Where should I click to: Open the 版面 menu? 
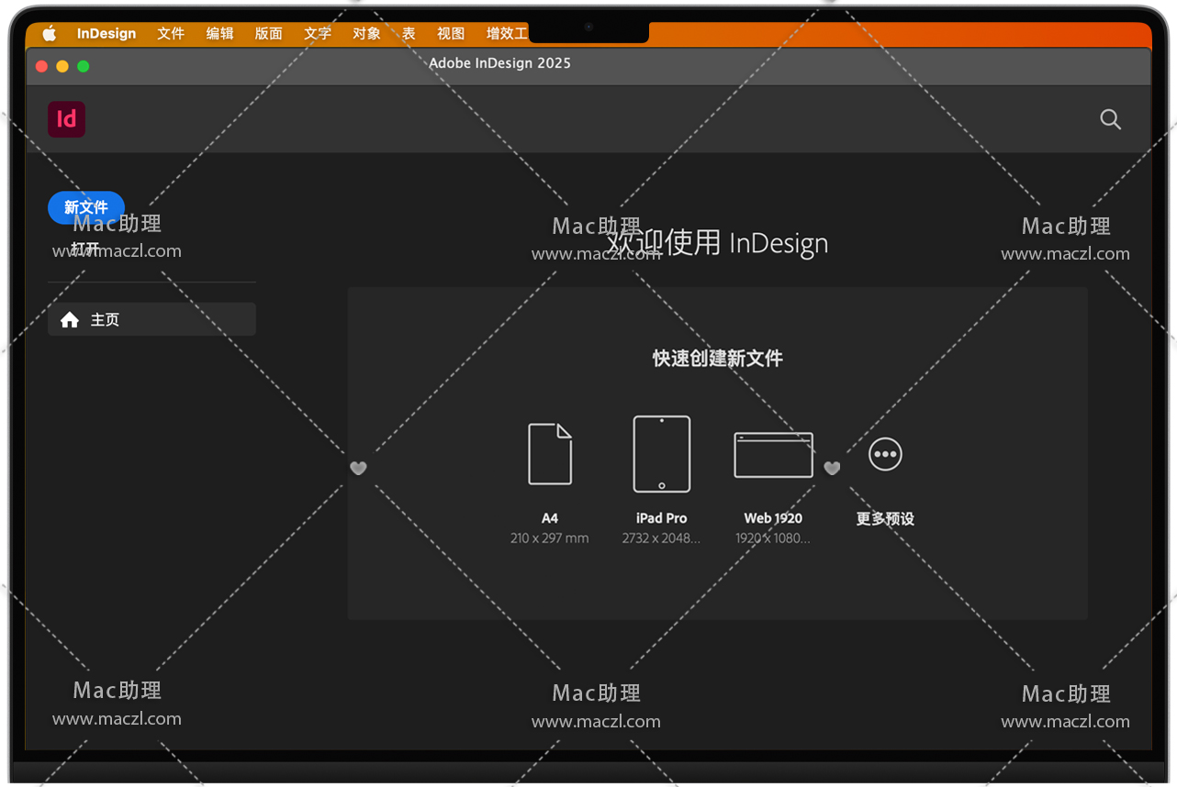[x=268, y=34]
